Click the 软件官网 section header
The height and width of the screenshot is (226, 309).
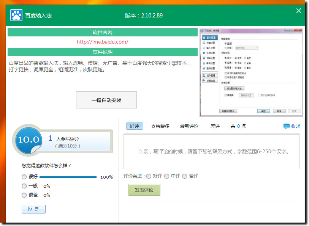pos(103,32)
